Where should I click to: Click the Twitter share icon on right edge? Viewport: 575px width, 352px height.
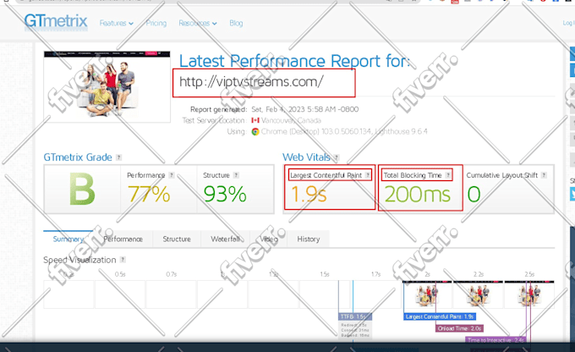(572, 194)
